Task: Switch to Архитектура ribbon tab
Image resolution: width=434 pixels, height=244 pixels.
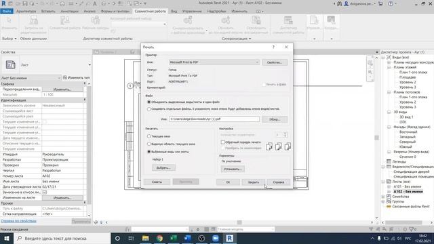Action: click(x=26, y=12)
